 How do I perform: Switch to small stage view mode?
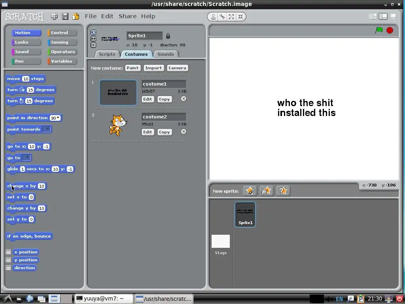[x=373, y=17]
